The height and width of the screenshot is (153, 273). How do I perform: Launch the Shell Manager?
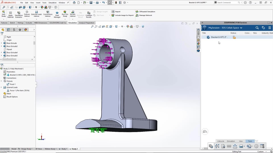coord(57,14)
